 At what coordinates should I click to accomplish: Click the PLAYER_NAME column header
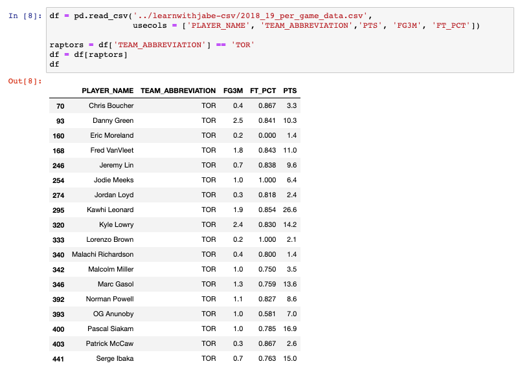[107, 91]
